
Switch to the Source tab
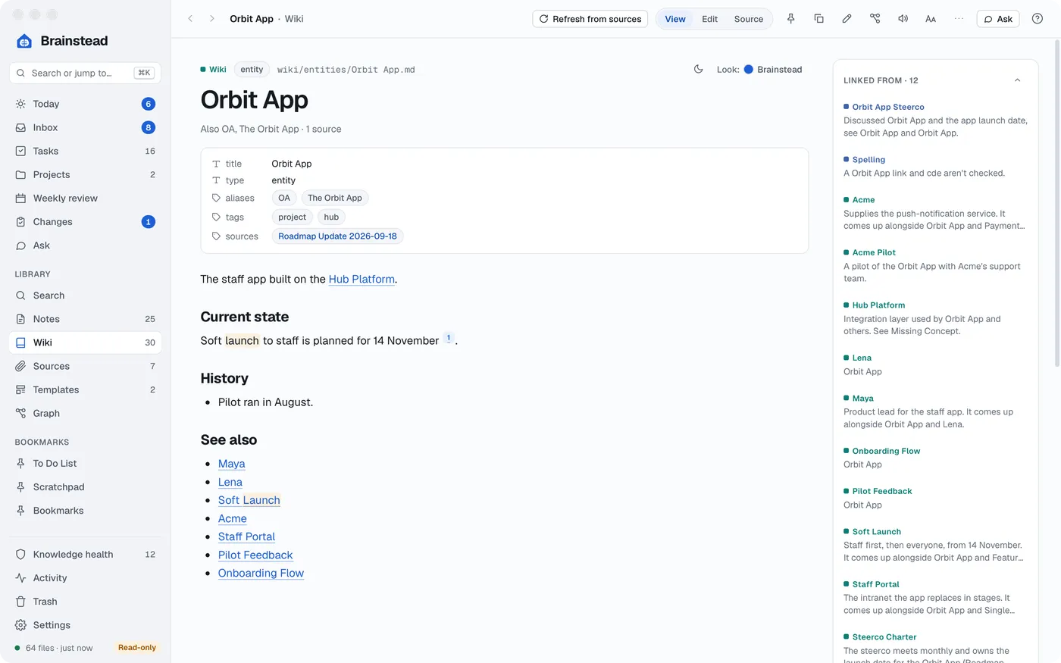748,19
